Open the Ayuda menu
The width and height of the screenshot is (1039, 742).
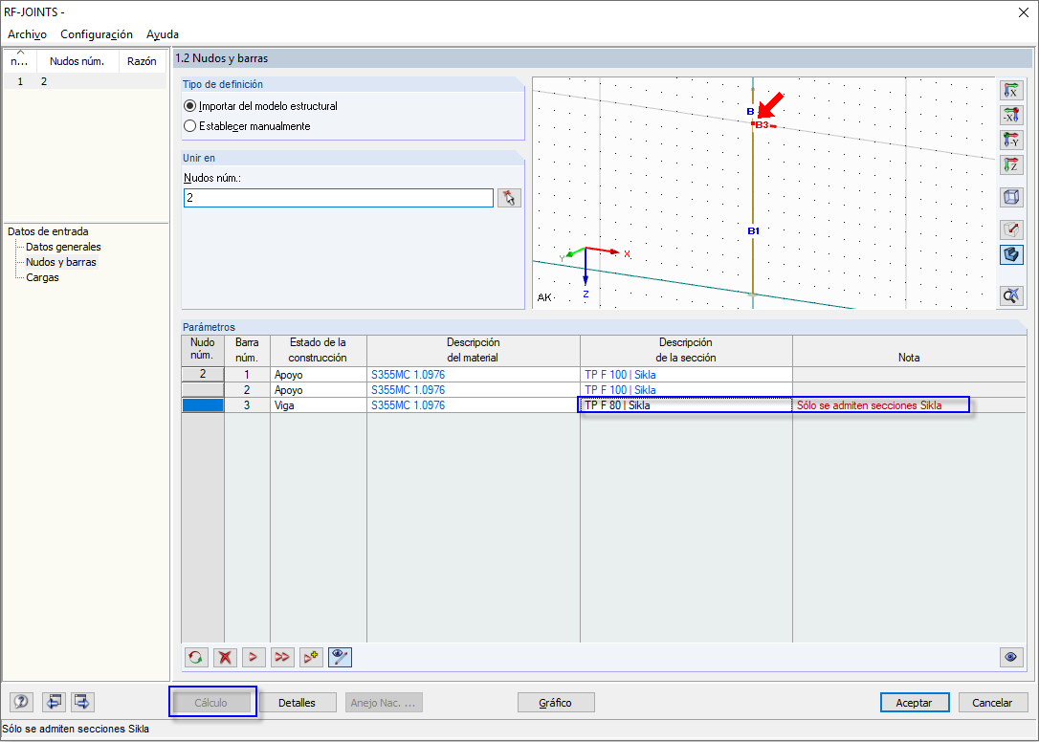[163, 34]
